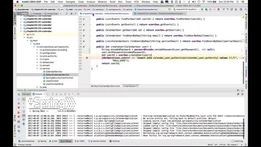
Task: Open the Version Control tool window
Action: pyautogui.click(x=97, y=141)
